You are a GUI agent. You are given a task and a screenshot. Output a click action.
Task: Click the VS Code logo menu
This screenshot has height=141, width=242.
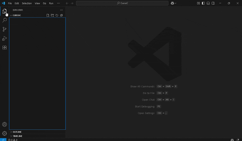3,3
